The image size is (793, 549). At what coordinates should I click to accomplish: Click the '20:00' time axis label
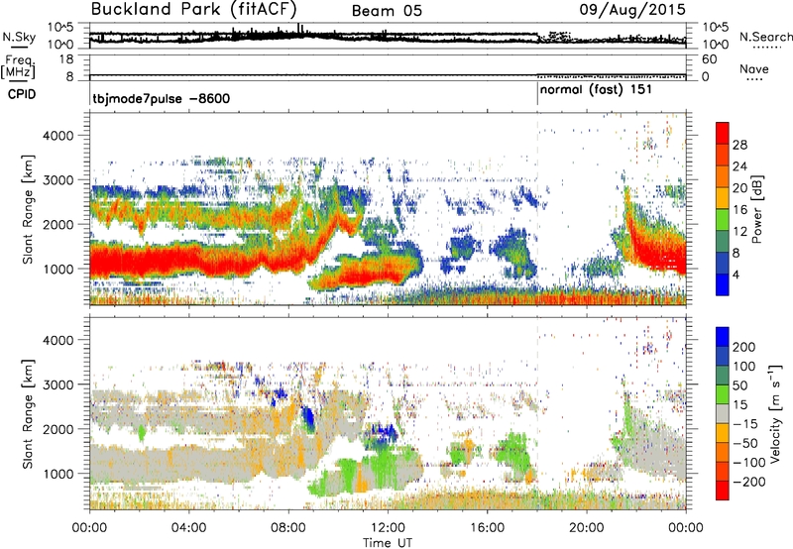[x=586, y=528]
